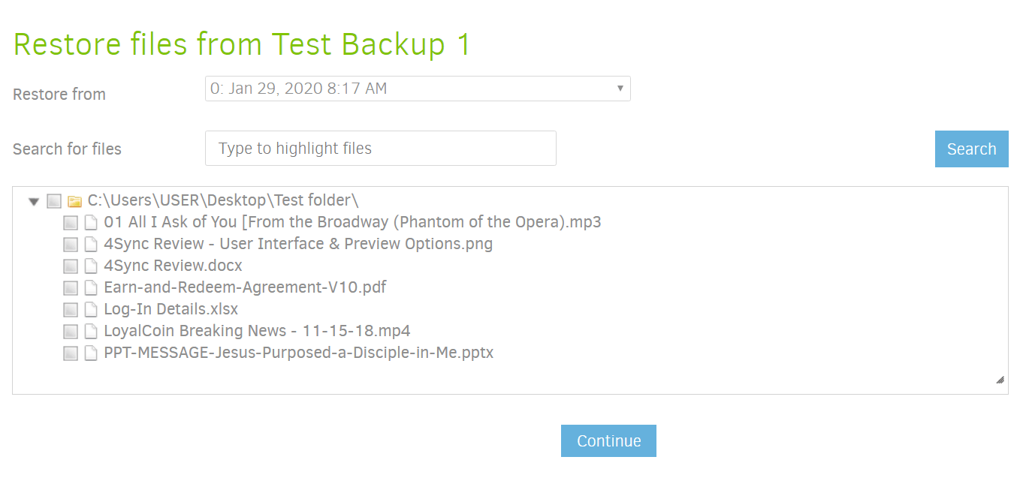
Task: Click the file icon for the LoyalCoin mp4
Action: 92,331
